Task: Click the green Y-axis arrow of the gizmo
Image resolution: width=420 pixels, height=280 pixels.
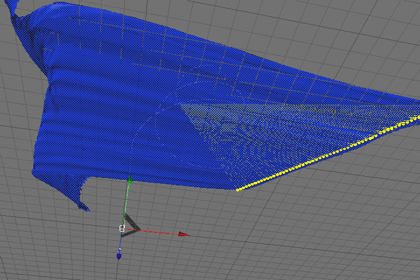Action: 129,179
